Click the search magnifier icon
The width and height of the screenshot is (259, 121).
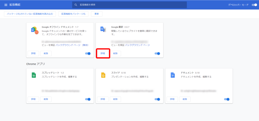[76, 5]
